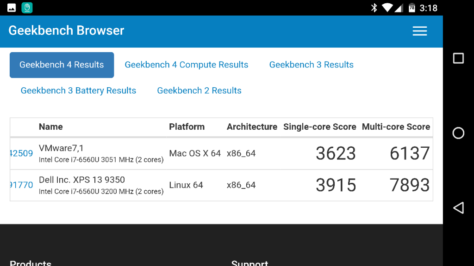Click the Platform column header

(187, 127)
